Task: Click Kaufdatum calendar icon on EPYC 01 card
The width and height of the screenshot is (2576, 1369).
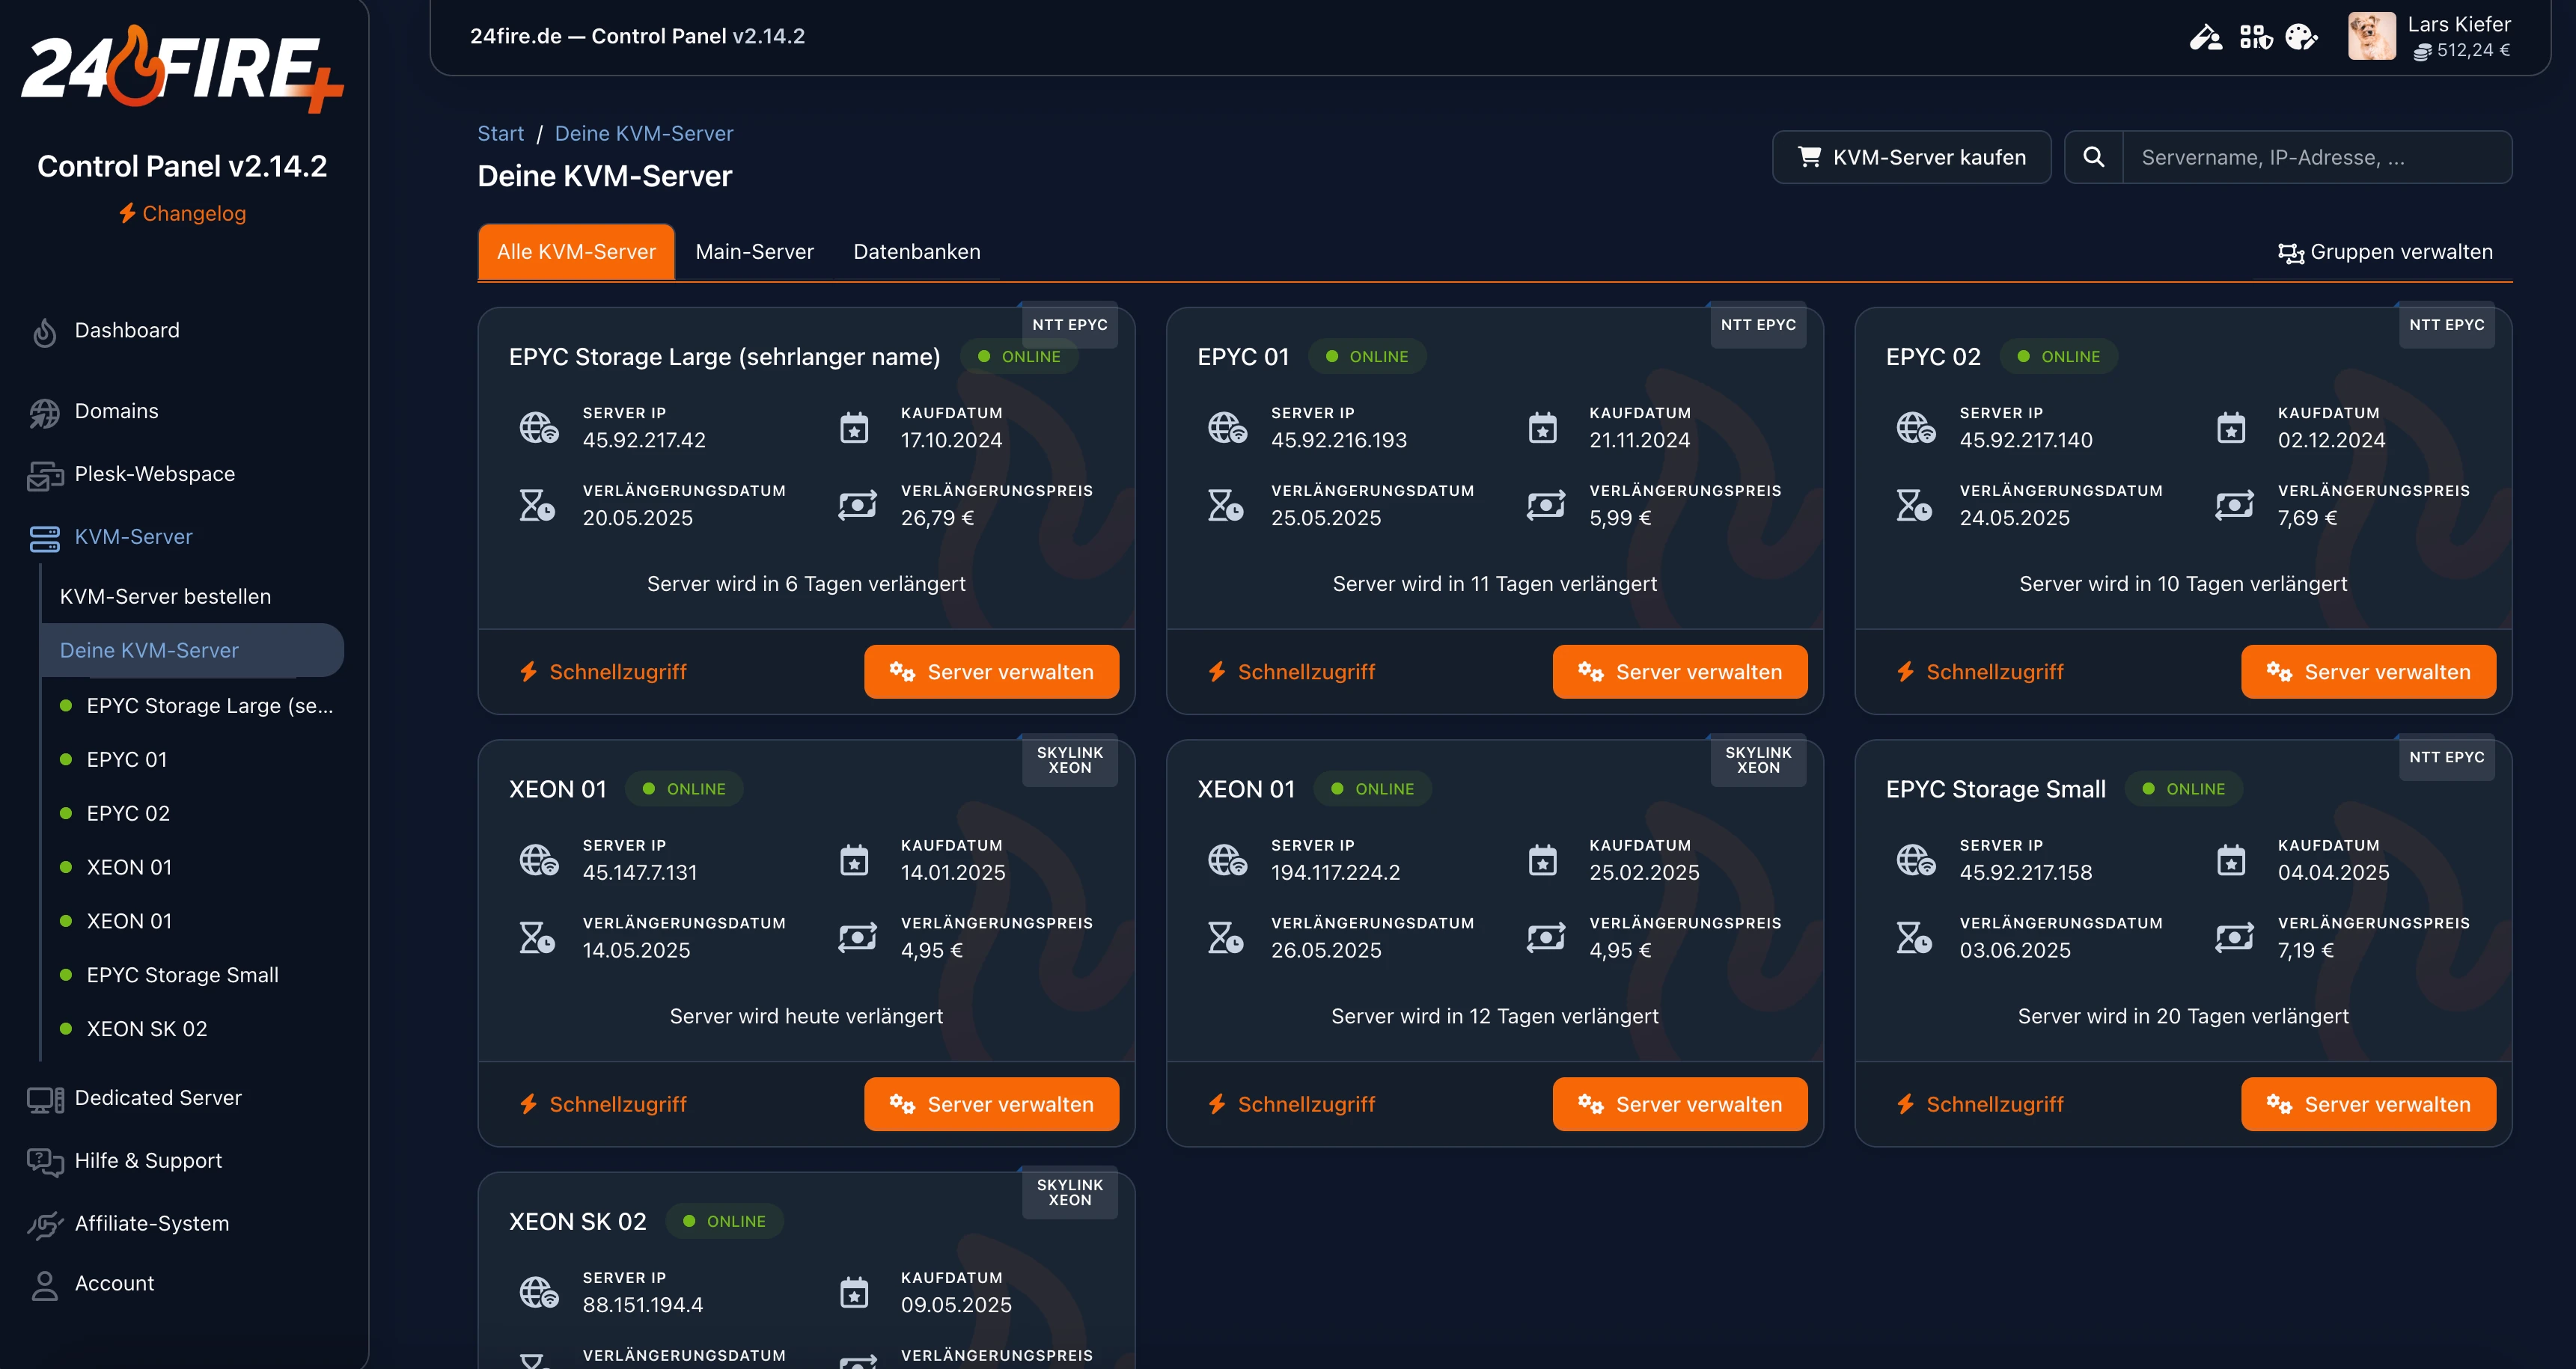Action: 1542,426
